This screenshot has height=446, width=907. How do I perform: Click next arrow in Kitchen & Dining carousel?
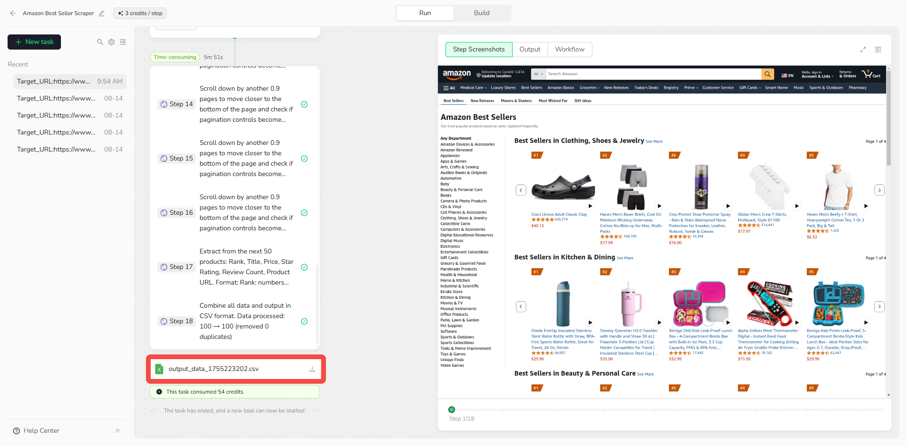click(879, 307)
